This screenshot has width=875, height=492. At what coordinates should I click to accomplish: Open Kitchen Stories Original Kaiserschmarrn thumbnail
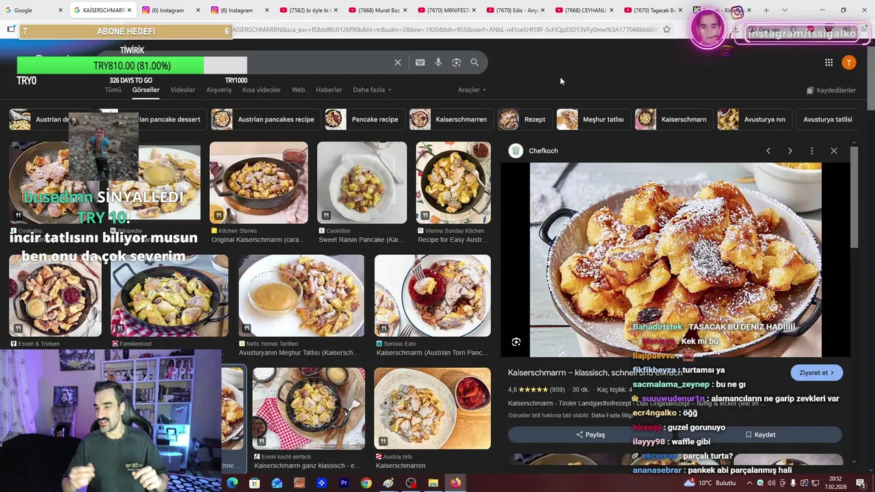click(x=258, y=182)
